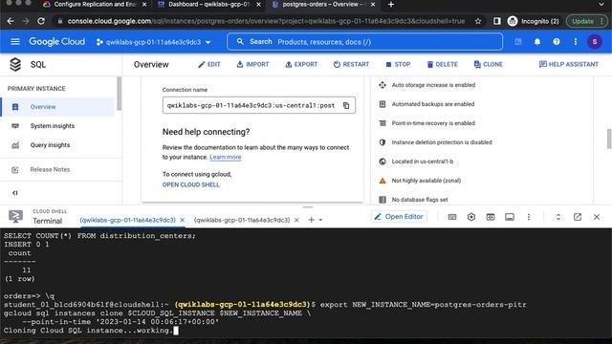Click the main page vertical scrollbar thumb
The image size is (612, 344).
click(x=609, y=139)
